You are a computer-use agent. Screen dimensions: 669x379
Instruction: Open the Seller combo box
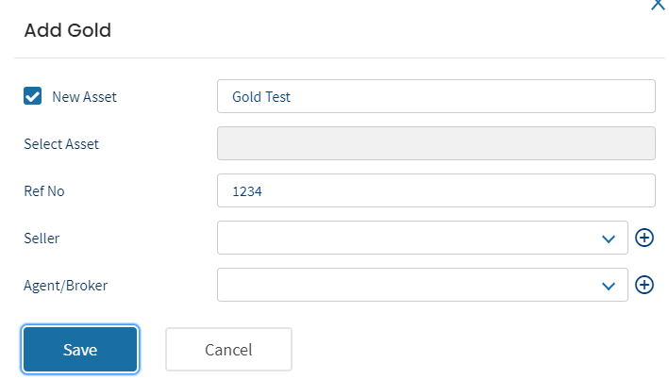click(423, 238)
